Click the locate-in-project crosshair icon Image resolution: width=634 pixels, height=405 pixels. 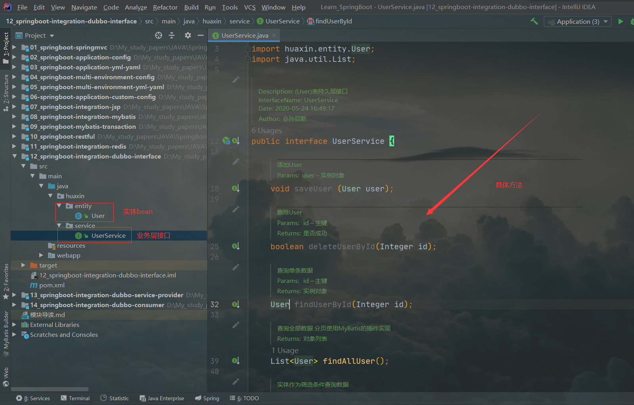click(x=159, y=35)
